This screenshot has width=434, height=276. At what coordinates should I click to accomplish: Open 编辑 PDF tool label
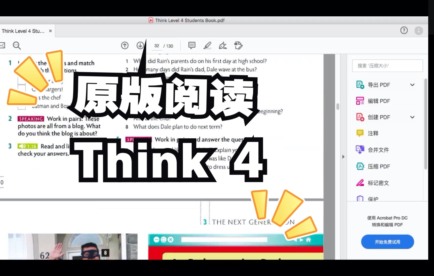[x=379, y=101]
